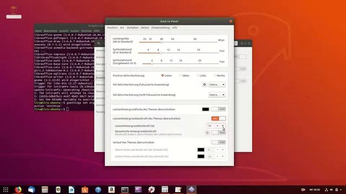This screenshot has width=346, height=194.
Task: Open the applications grid in the taskbar
Action: 6,189
